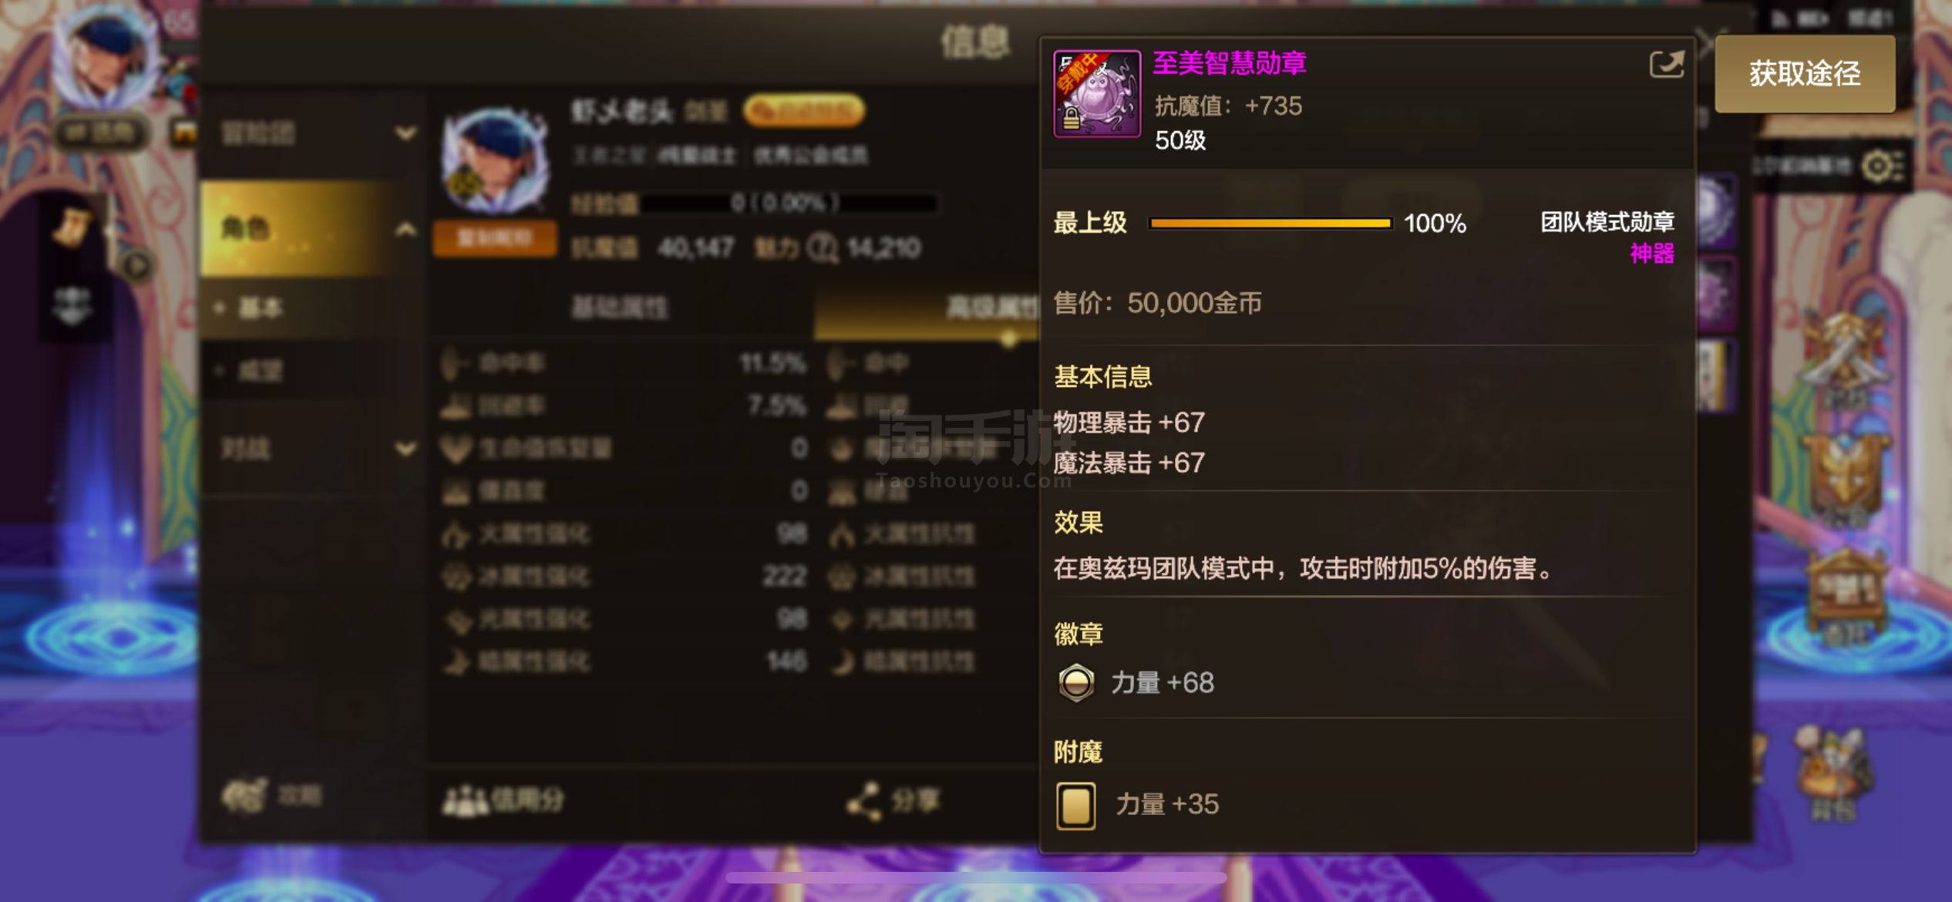Image resolution: width=1952 pixels, height=902 pixels.
Task: Click the share arrow icon in item tooltip
Action: (x=1666, y=64)
